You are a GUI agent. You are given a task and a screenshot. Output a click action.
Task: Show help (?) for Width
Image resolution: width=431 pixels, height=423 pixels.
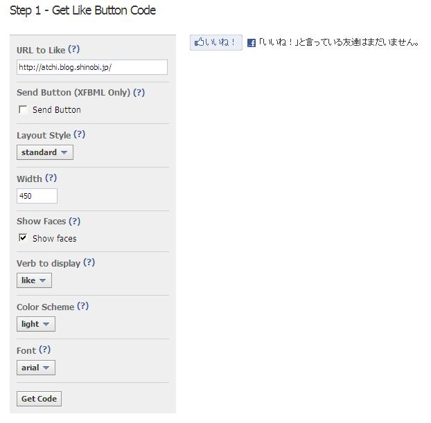(x=51, y=178)
